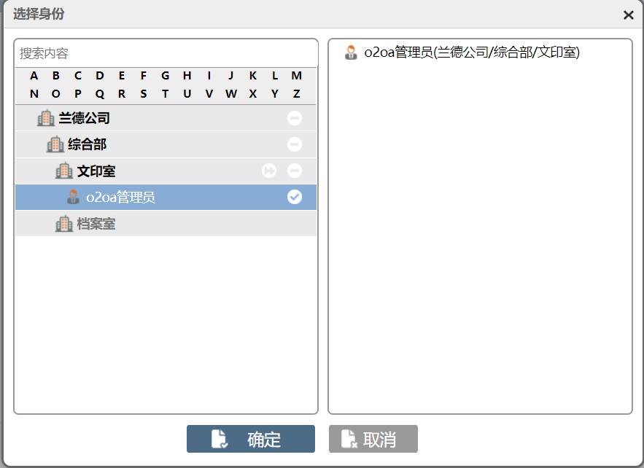Filter by letter O
The image size is (644, 468).
(x=56, y=94)
